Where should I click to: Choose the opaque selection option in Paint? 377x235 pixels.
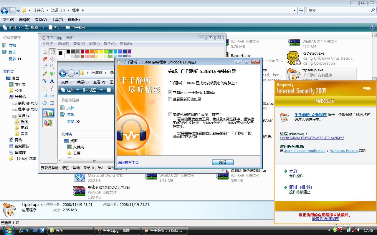pyautogui.click(x=48, y=113)
